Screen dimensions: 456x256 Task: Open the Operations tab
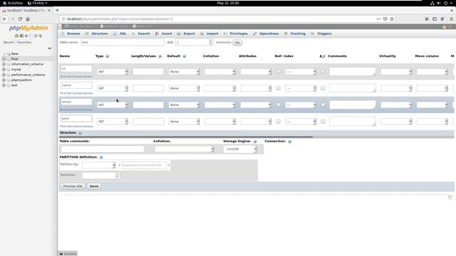266,33
